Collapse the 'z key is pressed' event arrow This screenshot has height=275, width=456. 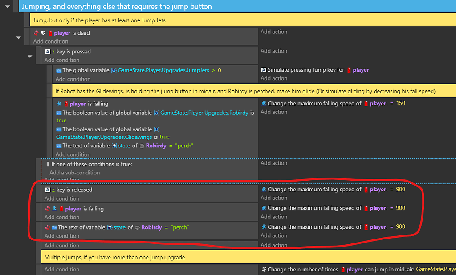[x=30, y=56]
